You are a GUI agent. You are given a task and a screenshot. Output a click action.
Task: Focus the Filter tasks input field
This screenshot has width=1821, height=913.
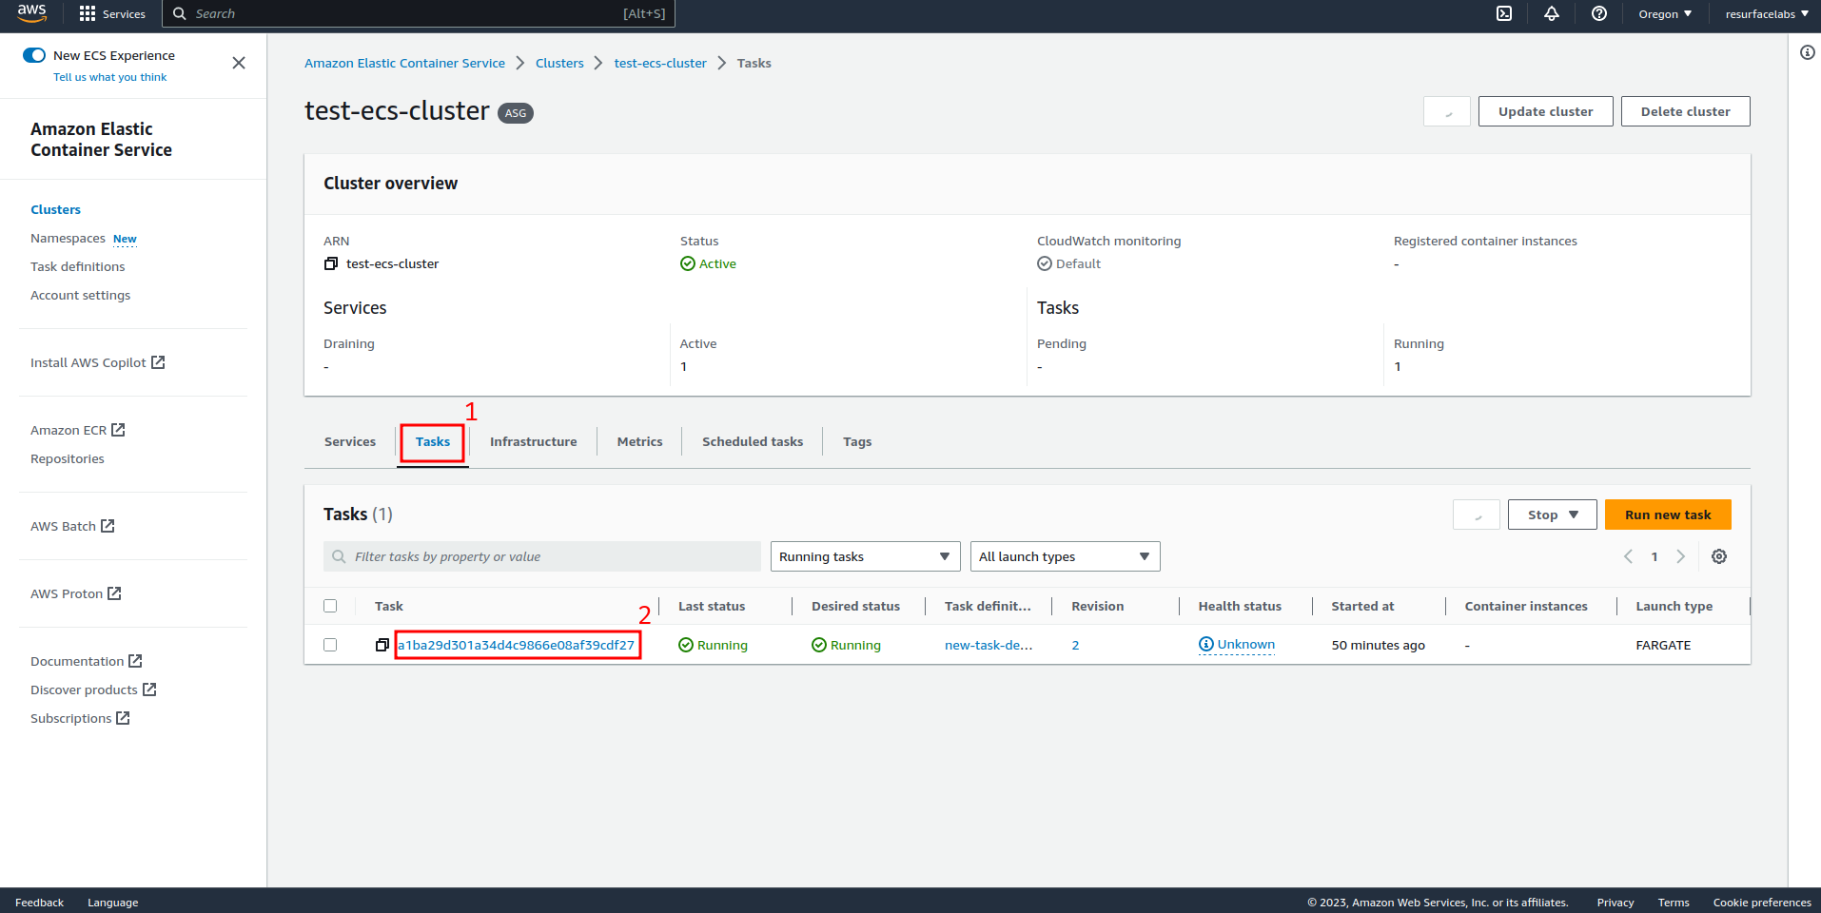[542, 556]
